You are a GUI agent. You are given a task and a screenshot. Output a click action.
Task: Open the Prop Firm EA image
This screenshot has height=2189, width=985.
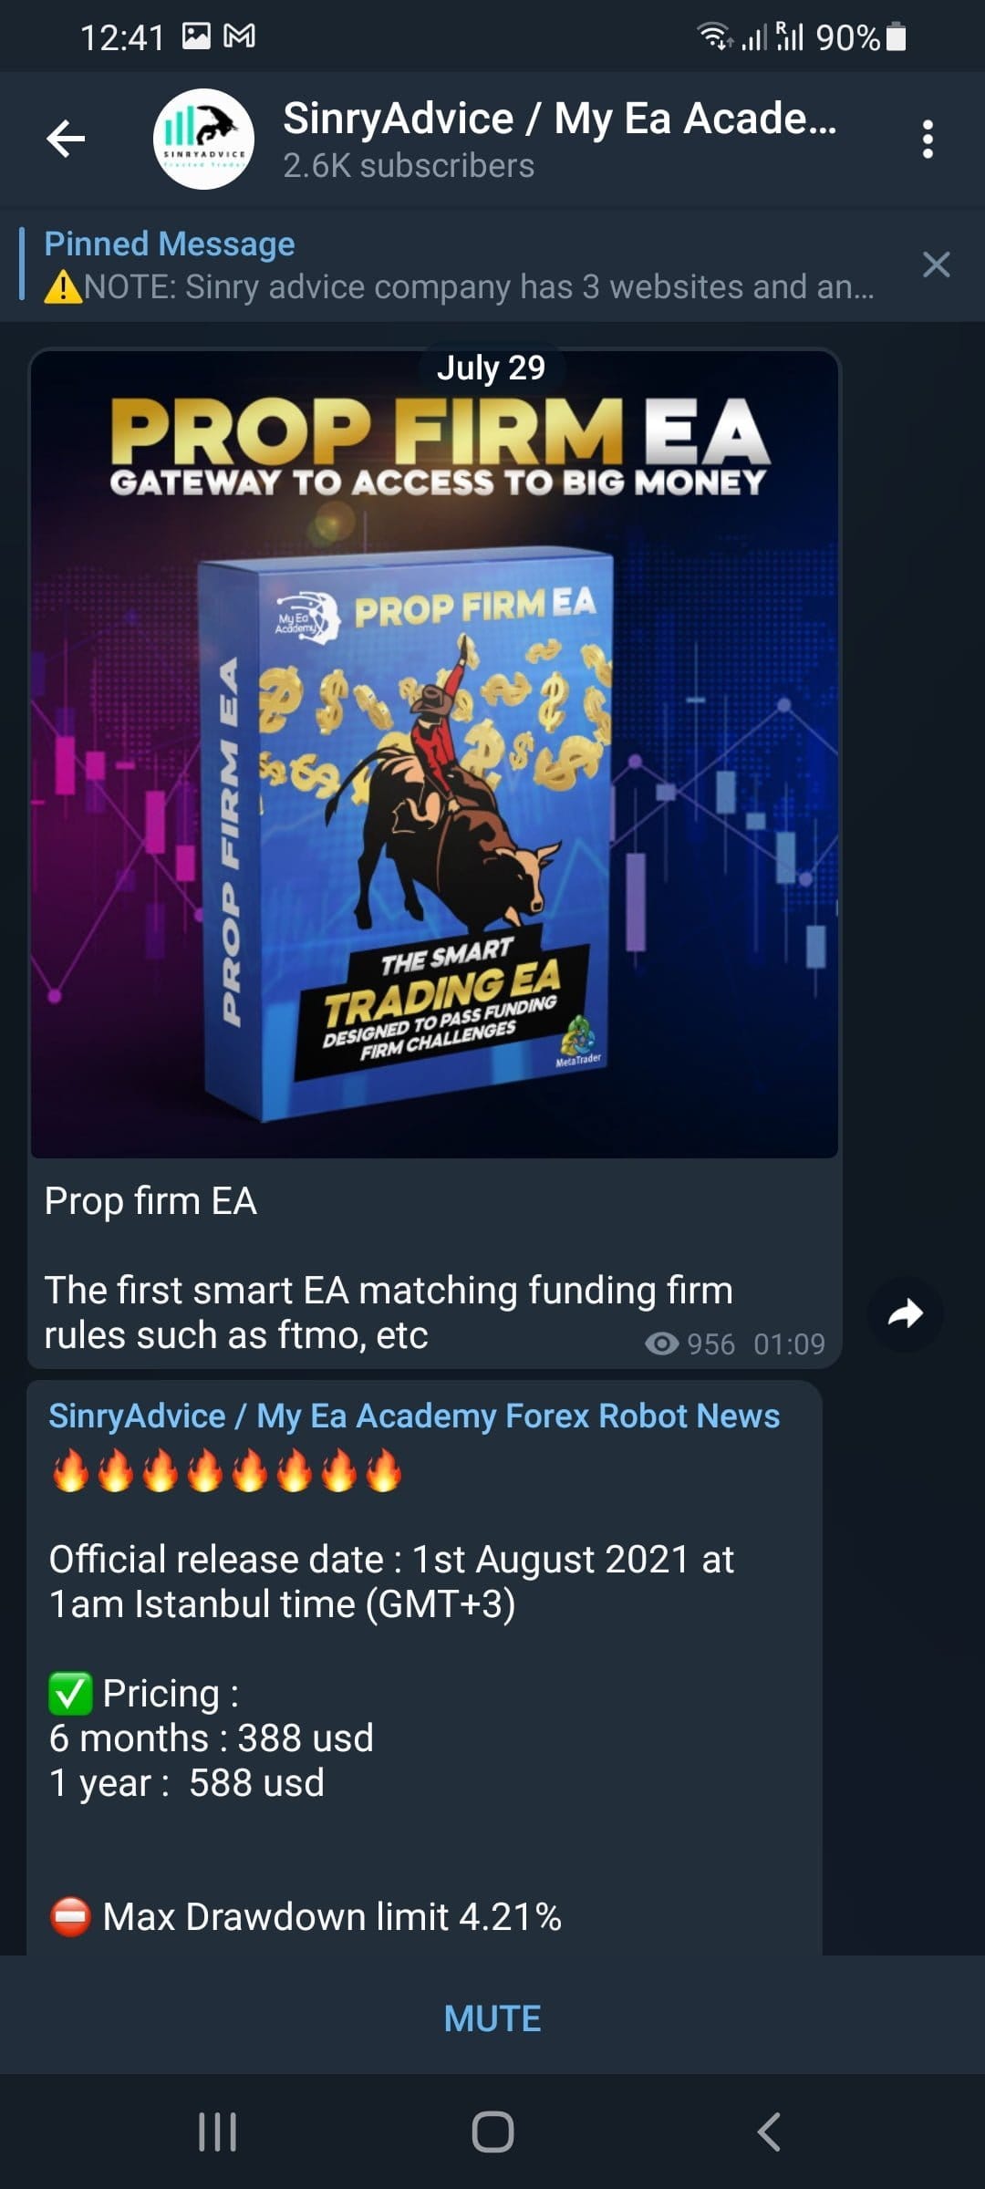click(434, 753)
